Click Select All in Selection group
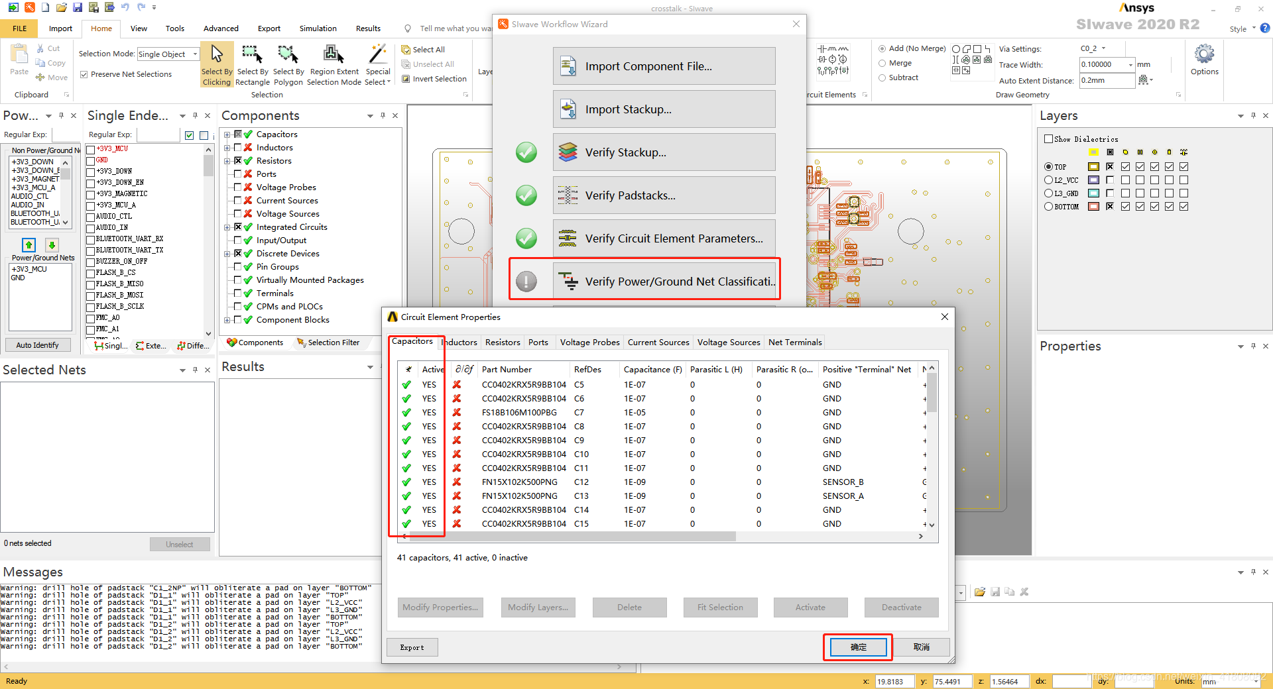Image resolution: width=1273 pixels, height=689 pixels. click(x=423, y=50)
